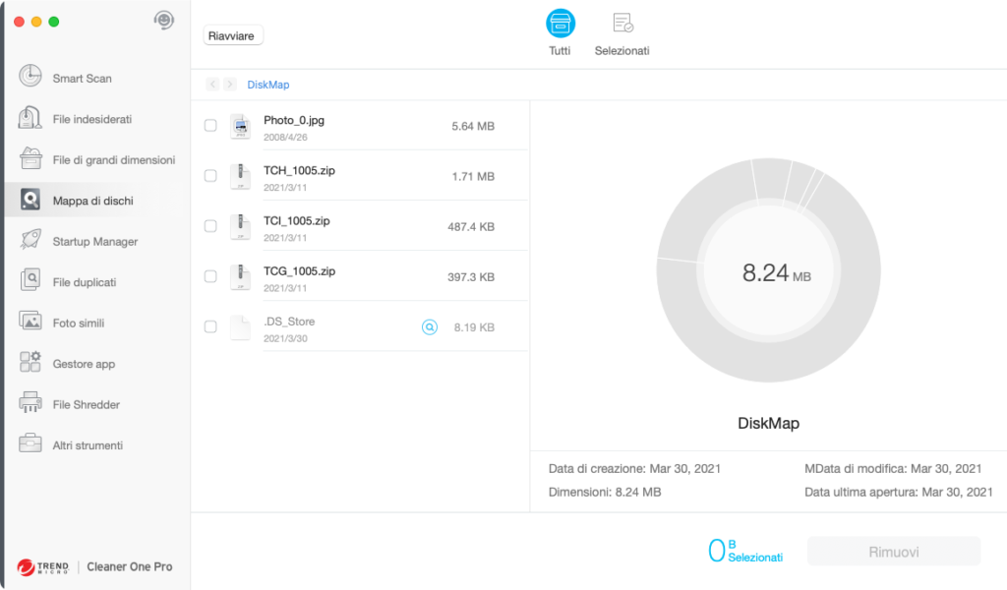Open Gestore app from sidebar
The width and height of the screenshot is (1007, 590).
coord(84,364)
